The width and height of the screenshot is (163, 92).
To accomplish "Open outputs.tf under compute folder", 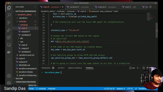I will coord(26,31).
